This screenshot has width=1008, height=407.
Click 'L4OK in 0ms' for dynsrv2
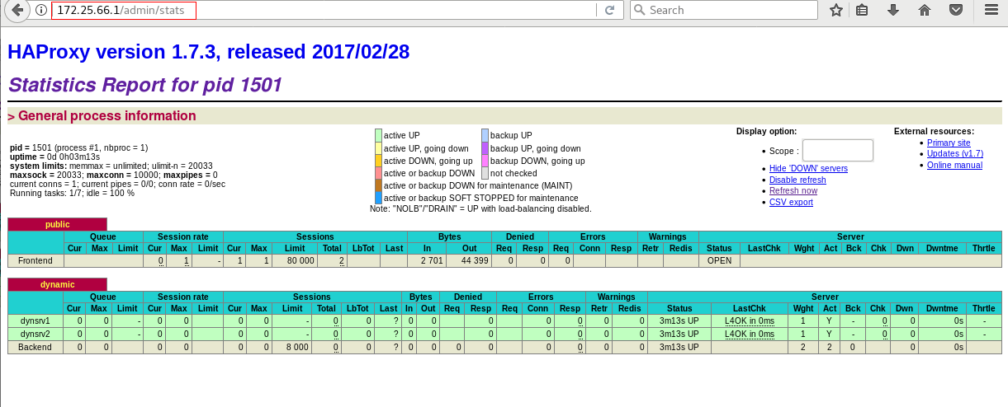[x=750, y=334]
